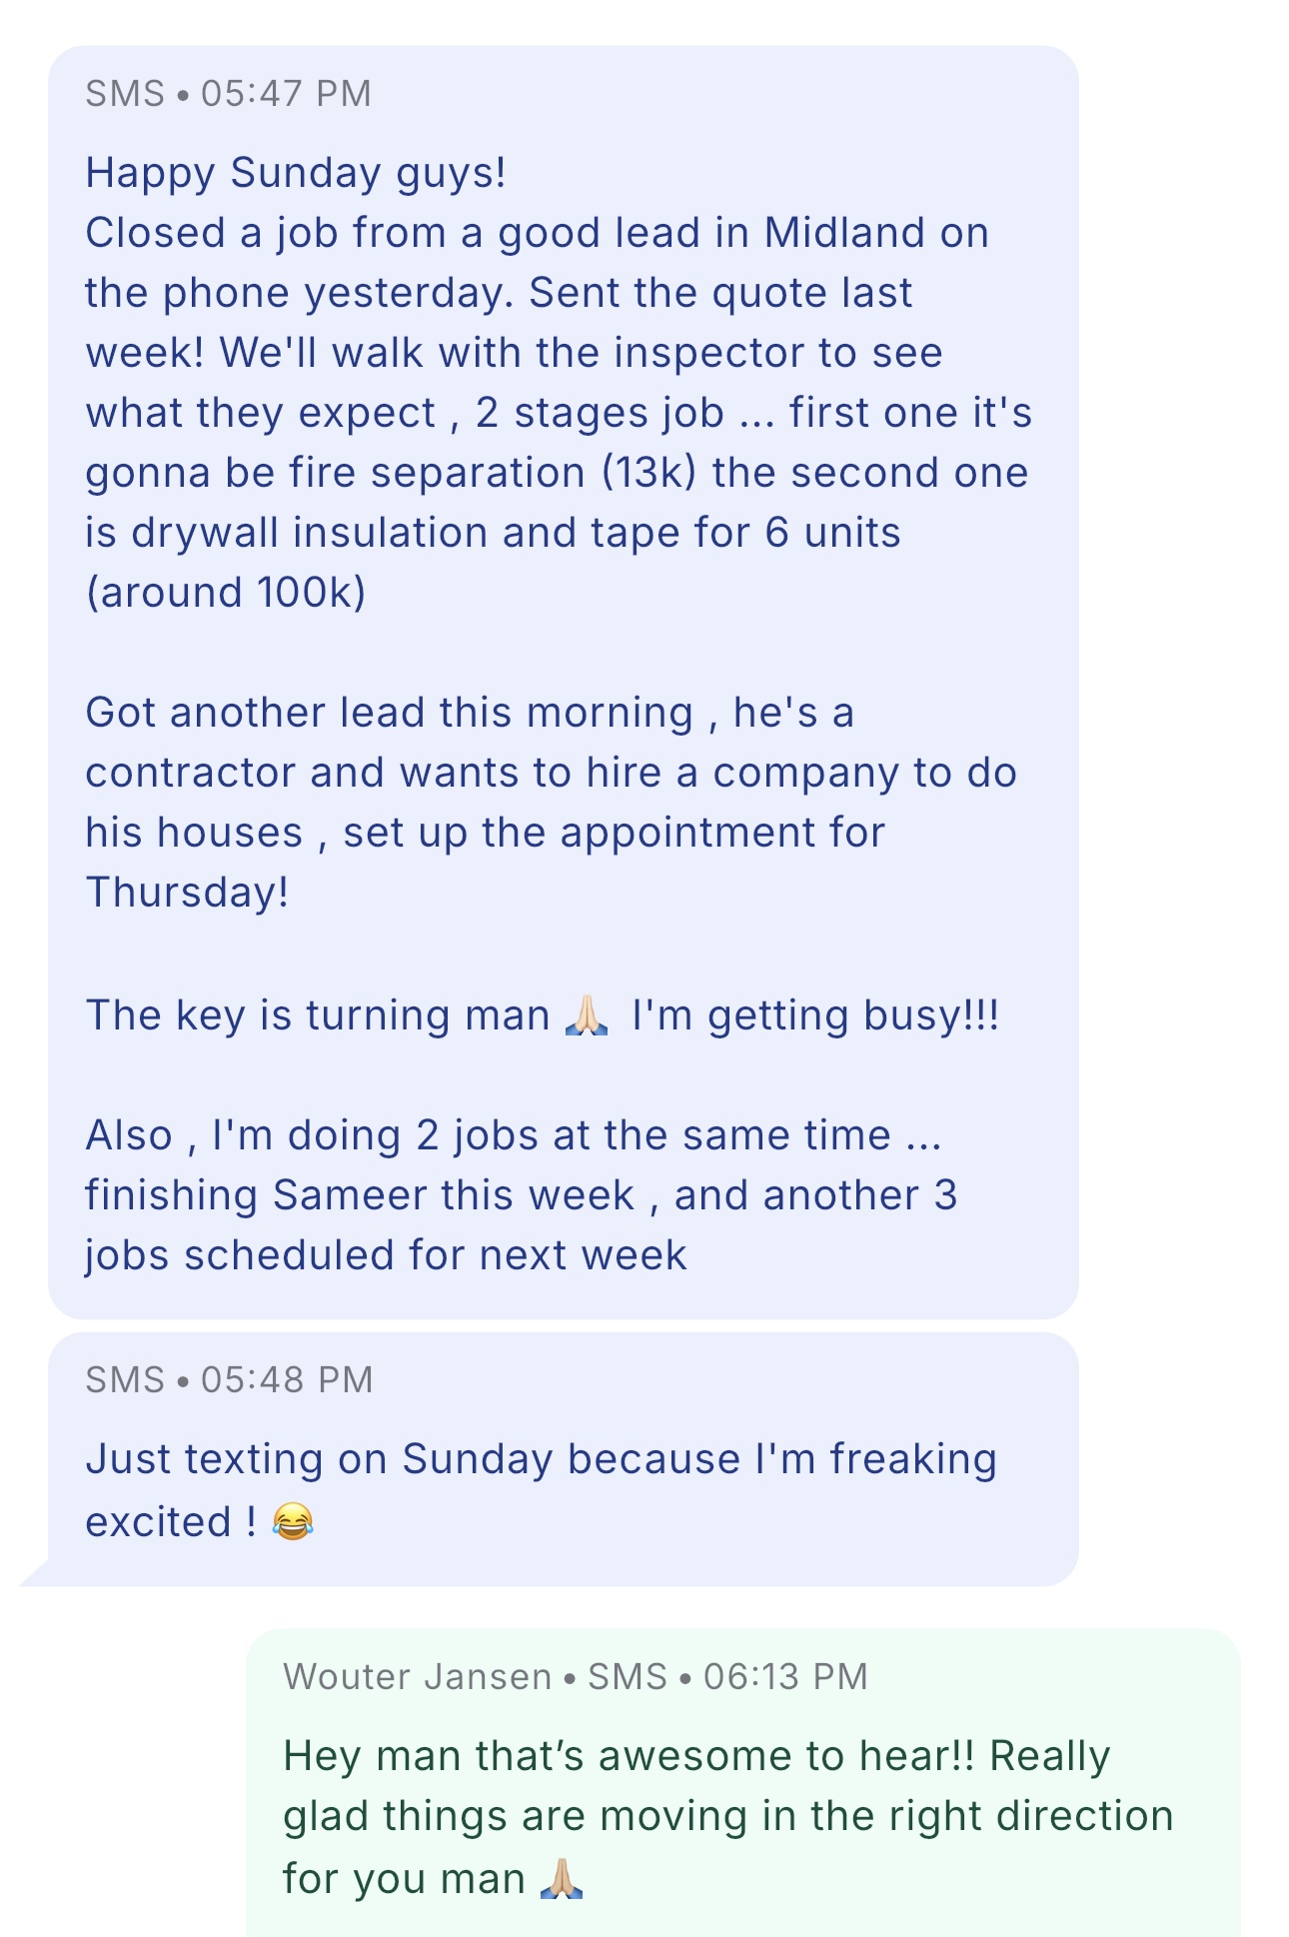Click the name "Sameer" in the message

coord(351,1195)
